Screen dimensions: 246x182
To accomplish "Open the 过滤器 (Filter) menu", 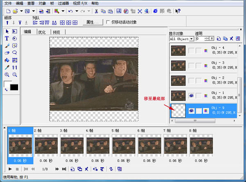I will pos(63,3).
